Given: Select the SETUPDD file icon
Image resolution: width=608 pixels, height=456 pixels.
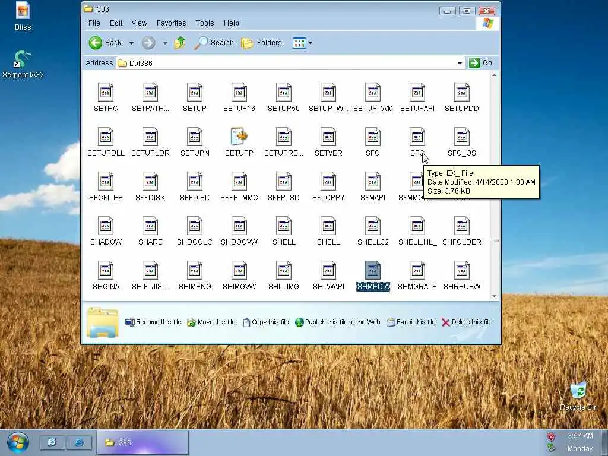Looking at the screenshot, I should (461, 92).
